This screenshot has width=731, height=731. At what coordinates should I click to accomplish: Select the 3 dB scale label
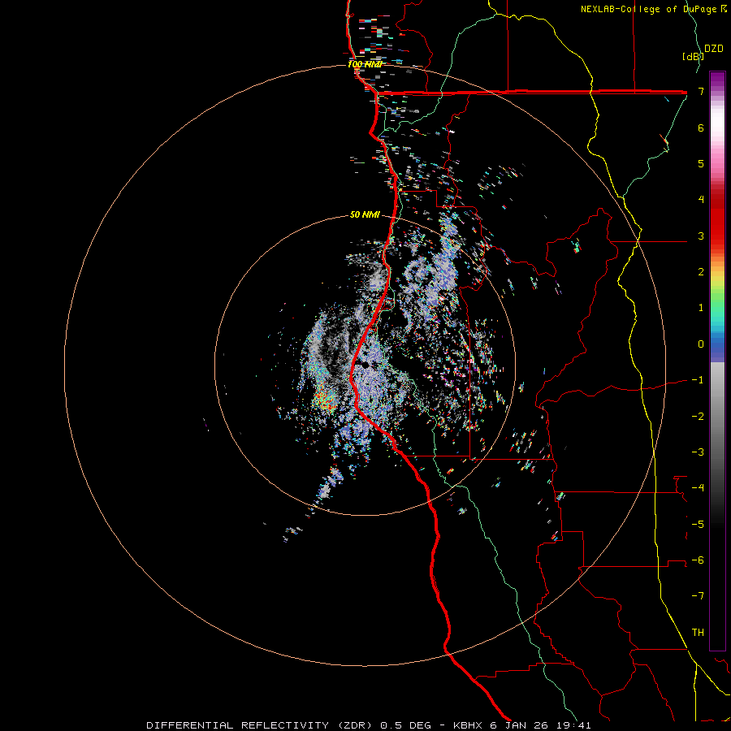point(701,236)
